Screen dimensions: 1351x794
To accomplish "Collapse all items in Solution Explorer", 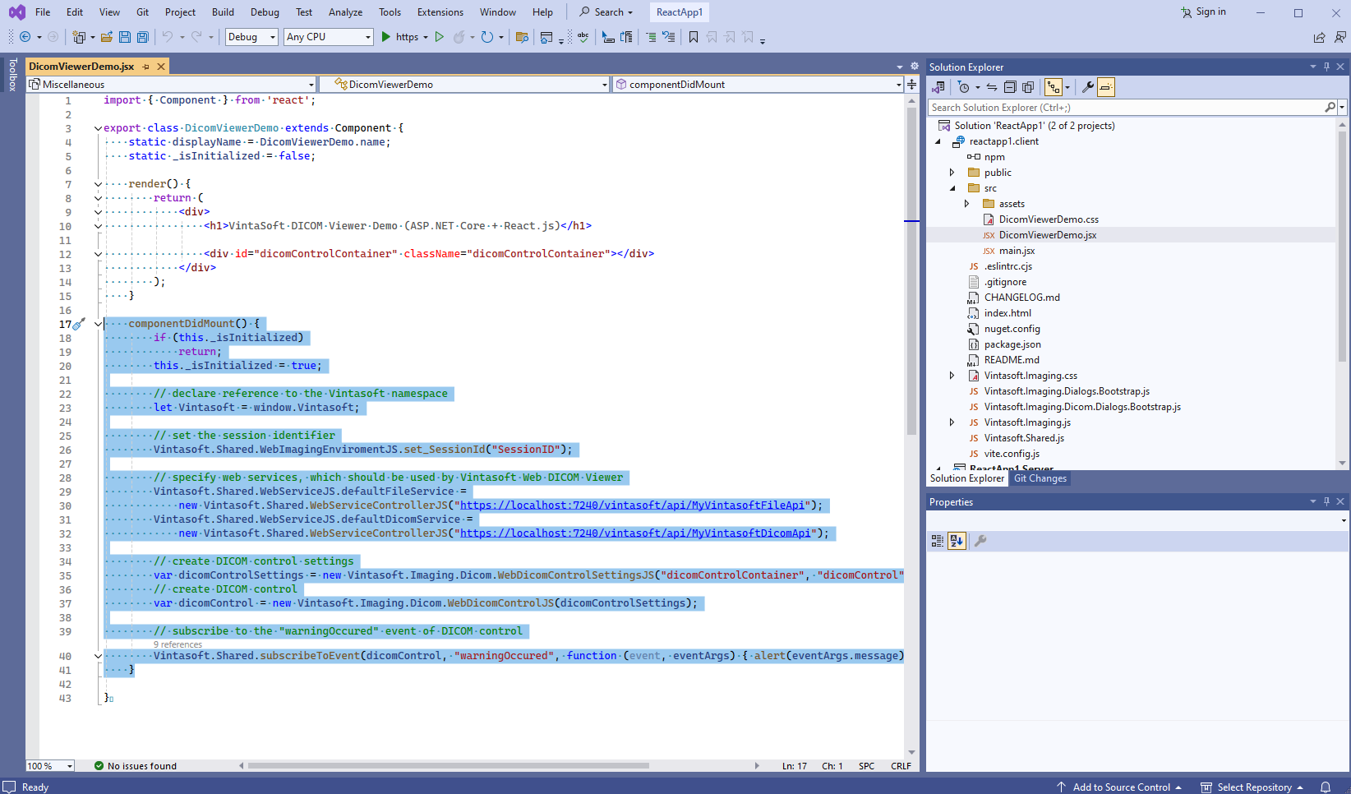I will click(1010, 87).
